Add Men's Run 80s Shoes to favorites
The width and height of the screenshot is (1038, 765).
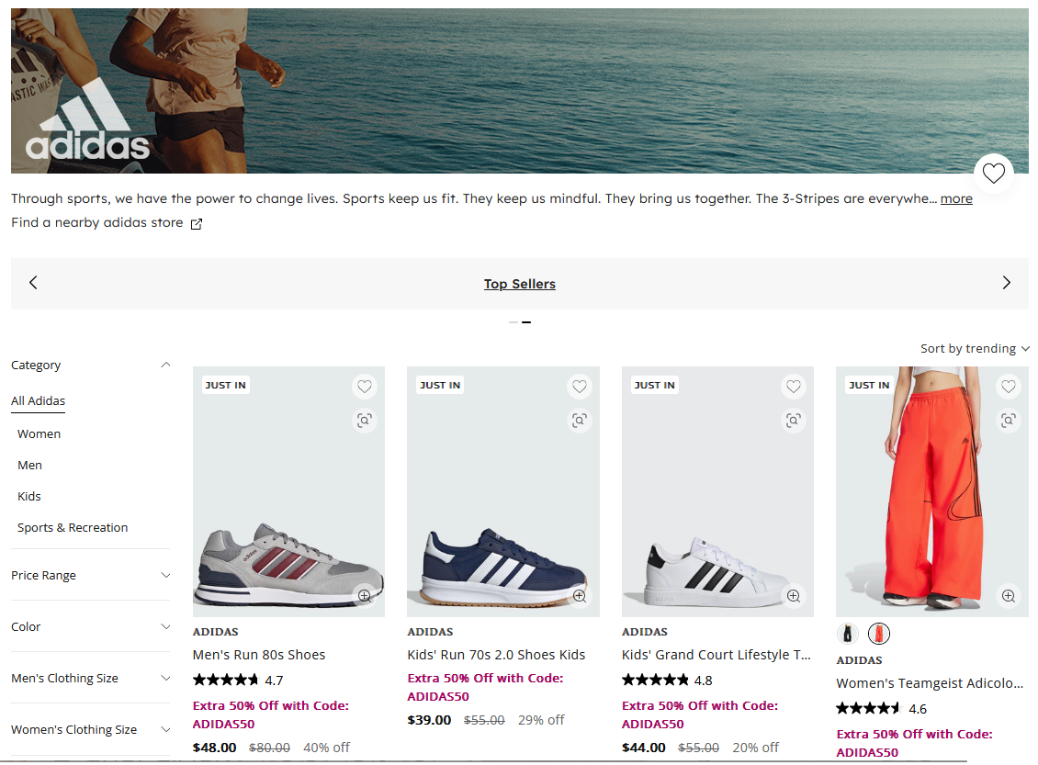point(365,386)
